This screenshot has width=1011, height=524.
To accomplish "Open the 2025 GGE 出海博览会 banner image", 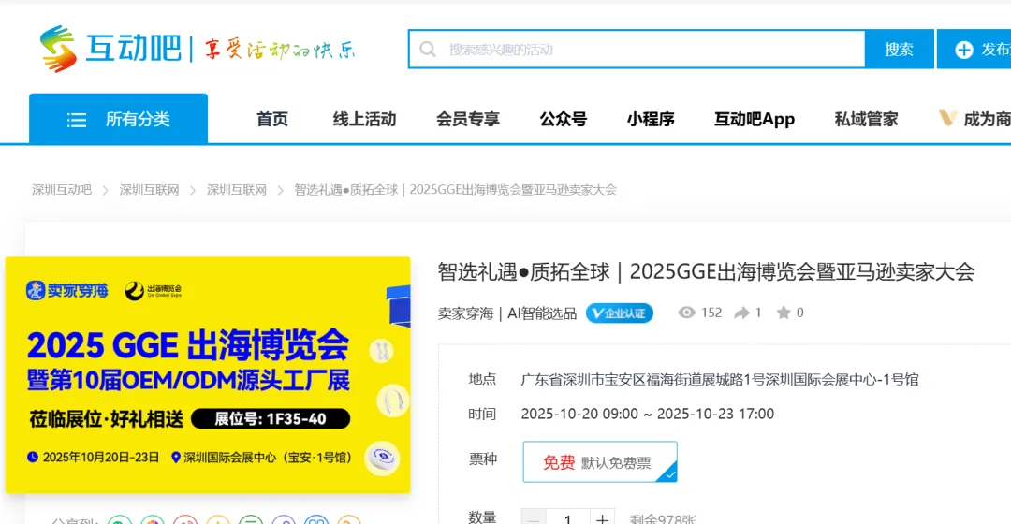I will pos(208,375).
